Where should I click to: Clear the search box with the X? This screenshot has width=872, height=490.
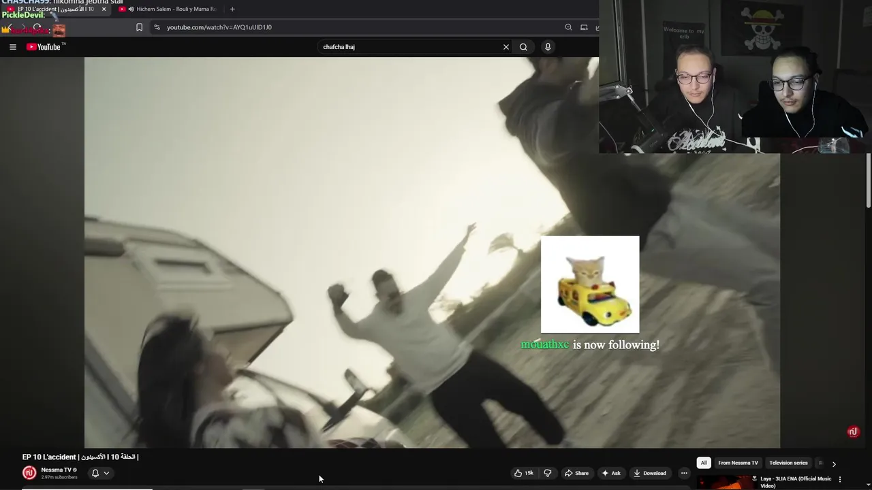pos(506,47)
